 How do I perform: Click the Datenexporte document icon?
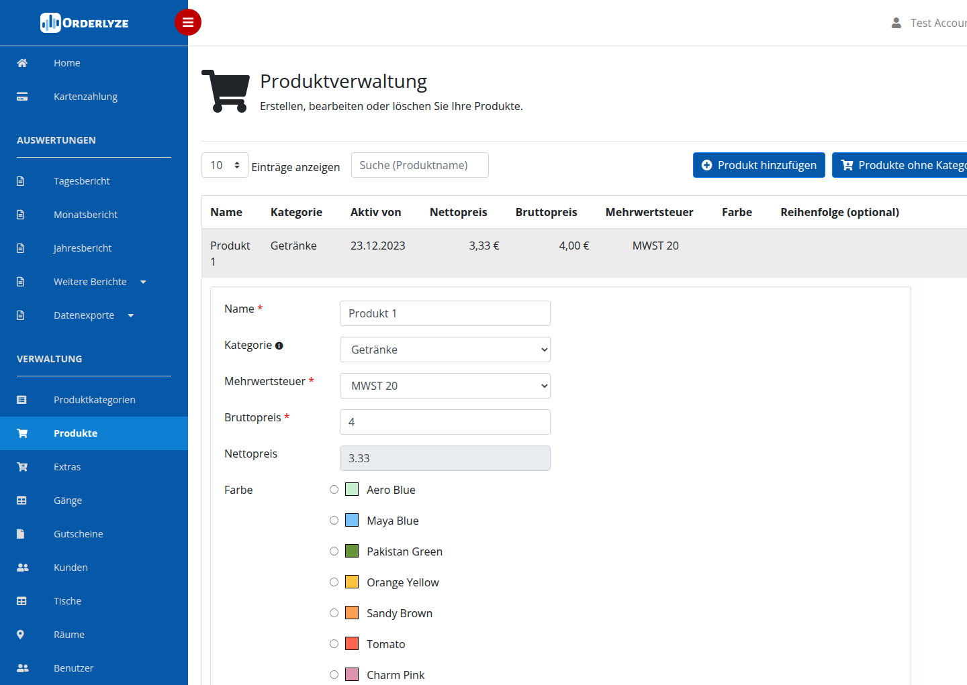(x=21, y=315)
